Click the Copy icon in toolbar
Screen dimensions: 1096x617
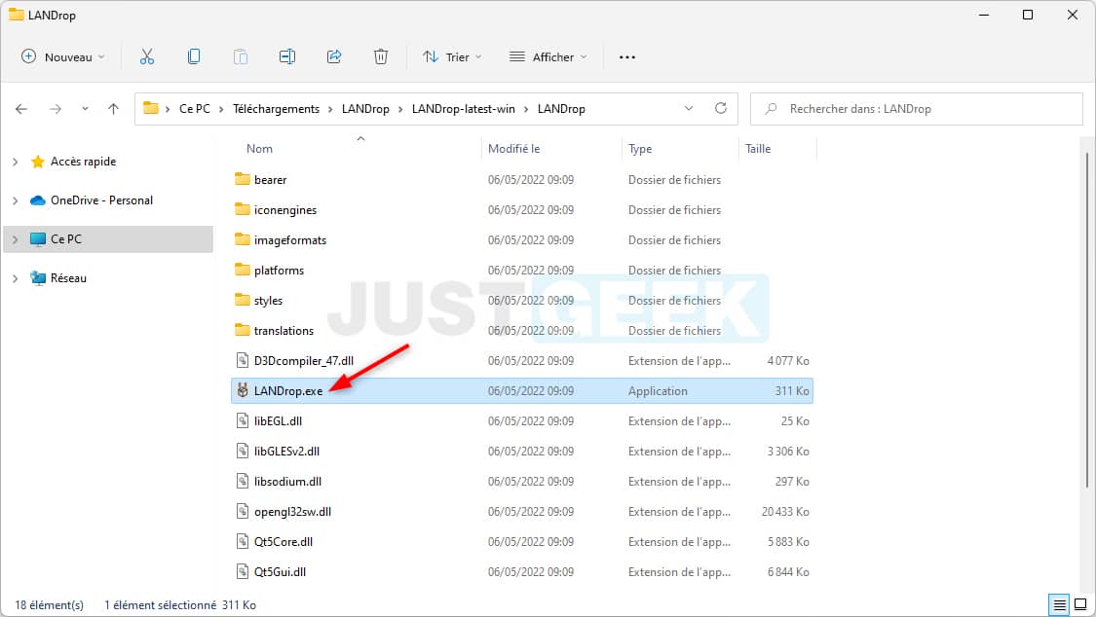tap(194, 56)
